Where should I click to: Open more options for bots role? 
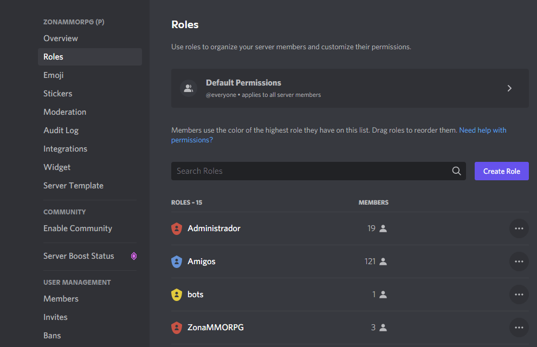coord(519,294)
